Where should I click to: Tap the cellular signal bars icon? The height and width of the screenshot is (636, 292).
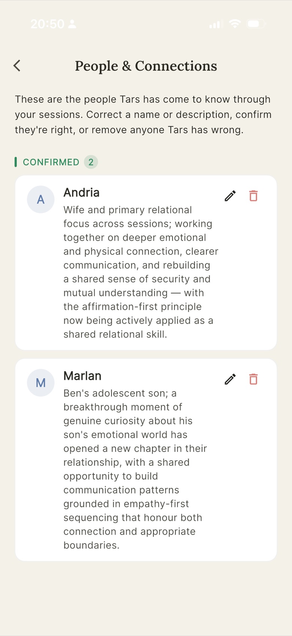click(216, 24)
